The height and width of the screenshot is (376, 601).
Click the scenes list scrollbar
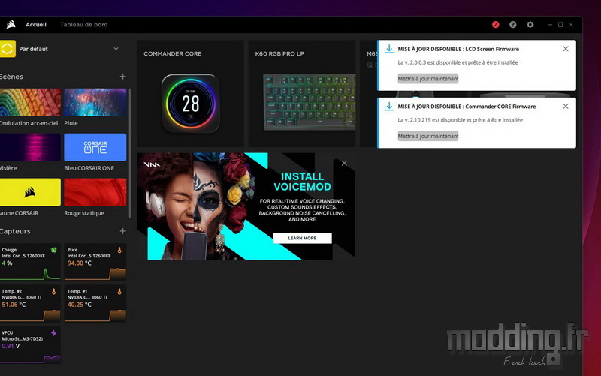coord(129,153)
